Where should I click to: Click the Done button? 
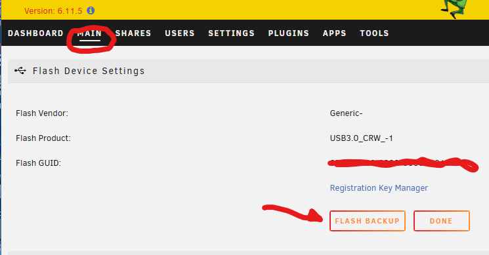tap(442, 221)
